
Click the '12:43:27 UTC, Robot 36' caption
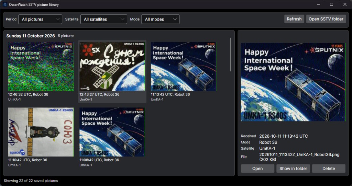[x=99, y=94]
